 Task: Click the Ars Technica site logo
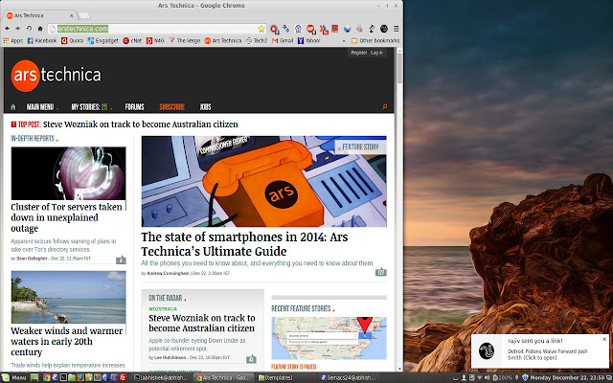pyautogui.click(x=56, y=76)
